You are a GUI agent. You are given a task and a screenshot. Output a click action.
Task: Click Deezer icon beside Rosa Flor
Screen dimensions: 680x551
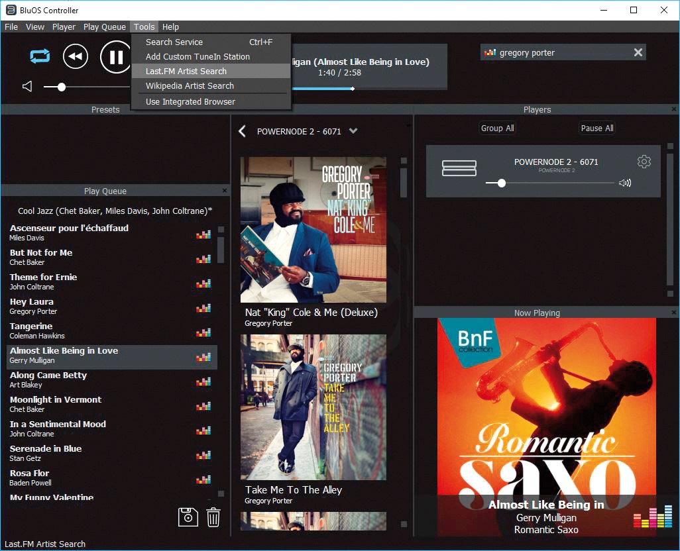pyautogui.click(x=203, y=479)
